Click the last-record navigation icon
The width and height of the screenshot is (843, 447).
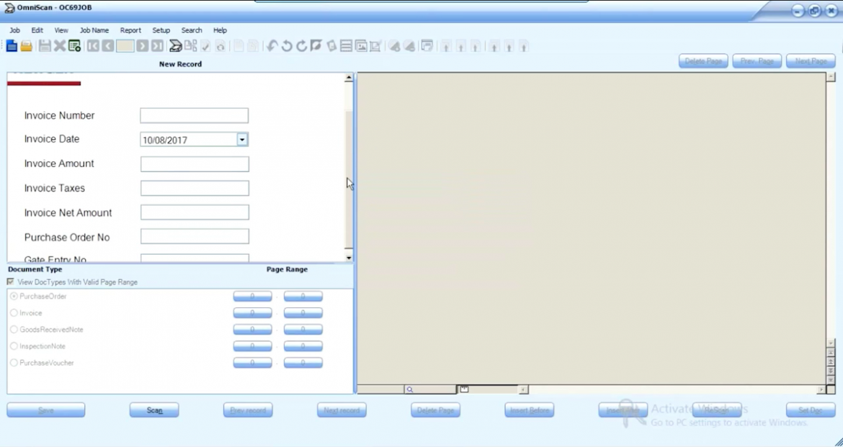click(158, 45)
